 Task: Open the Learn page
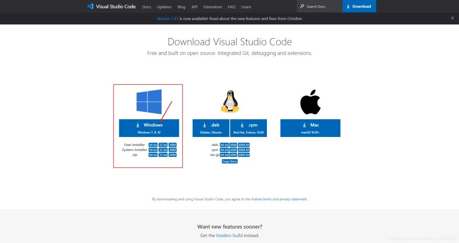246,7
